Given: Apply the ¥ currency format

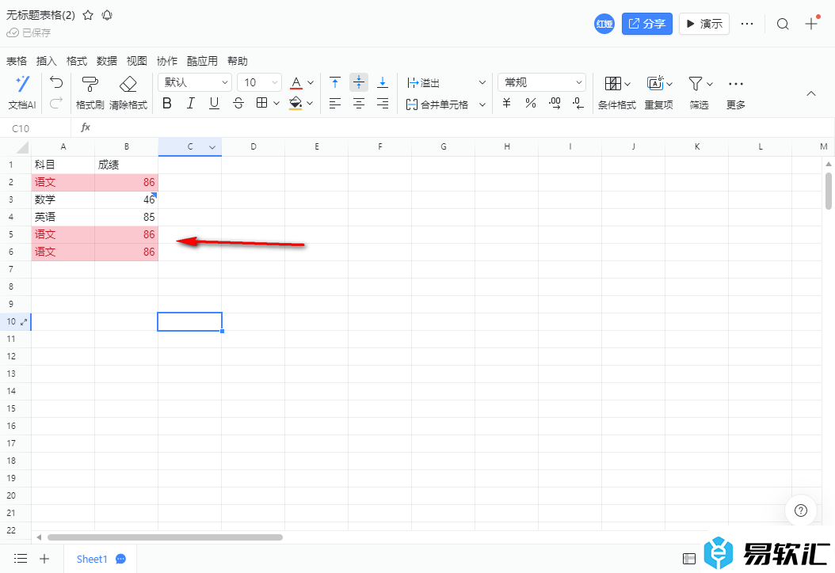Looking at the screenshot, I should pos(506,103).
